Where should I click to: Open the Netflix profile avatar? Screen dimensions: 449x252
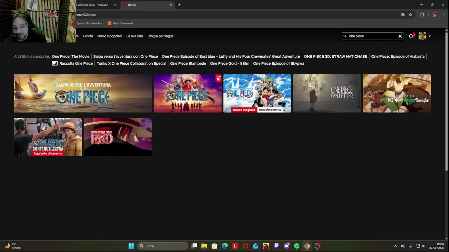tap(422, 36)
